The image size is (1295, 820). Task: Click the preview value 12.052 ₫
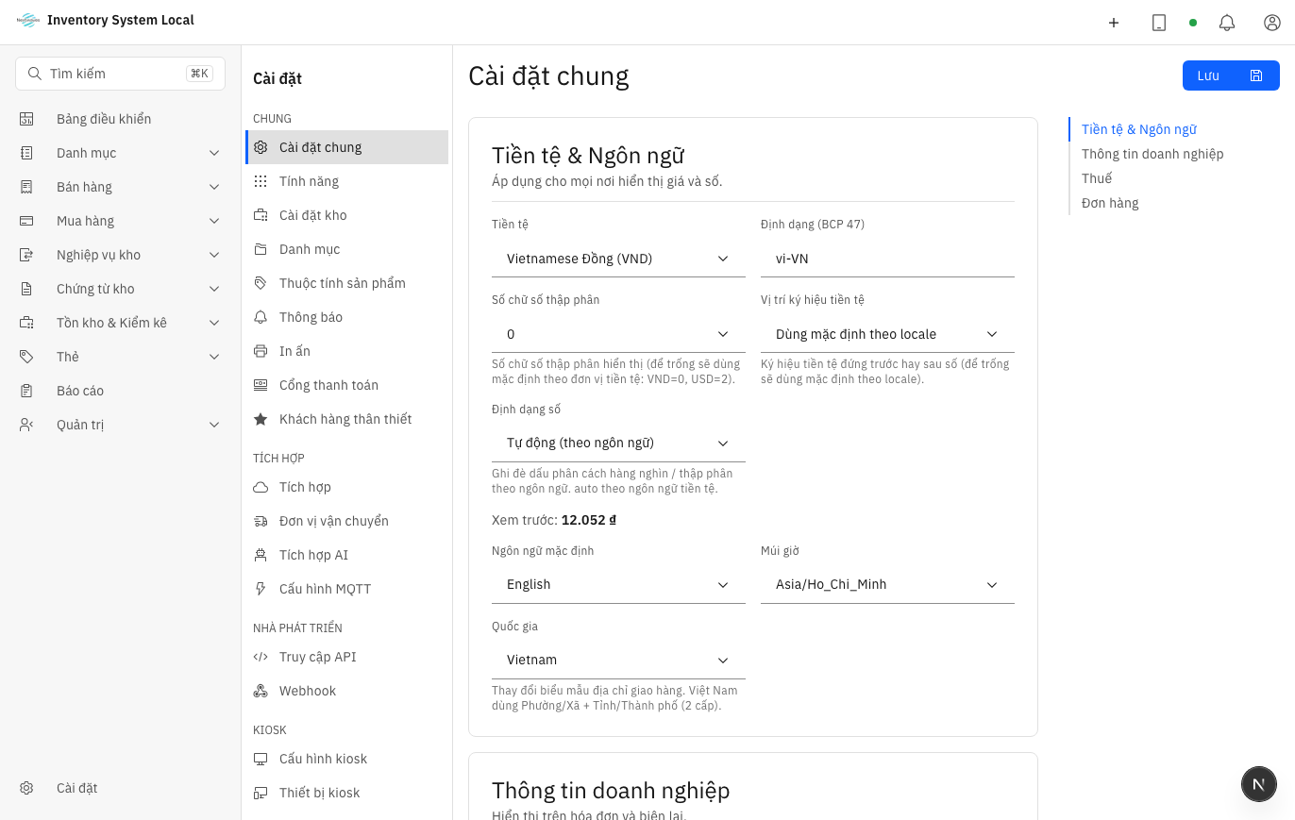click(x=589, y=520)
